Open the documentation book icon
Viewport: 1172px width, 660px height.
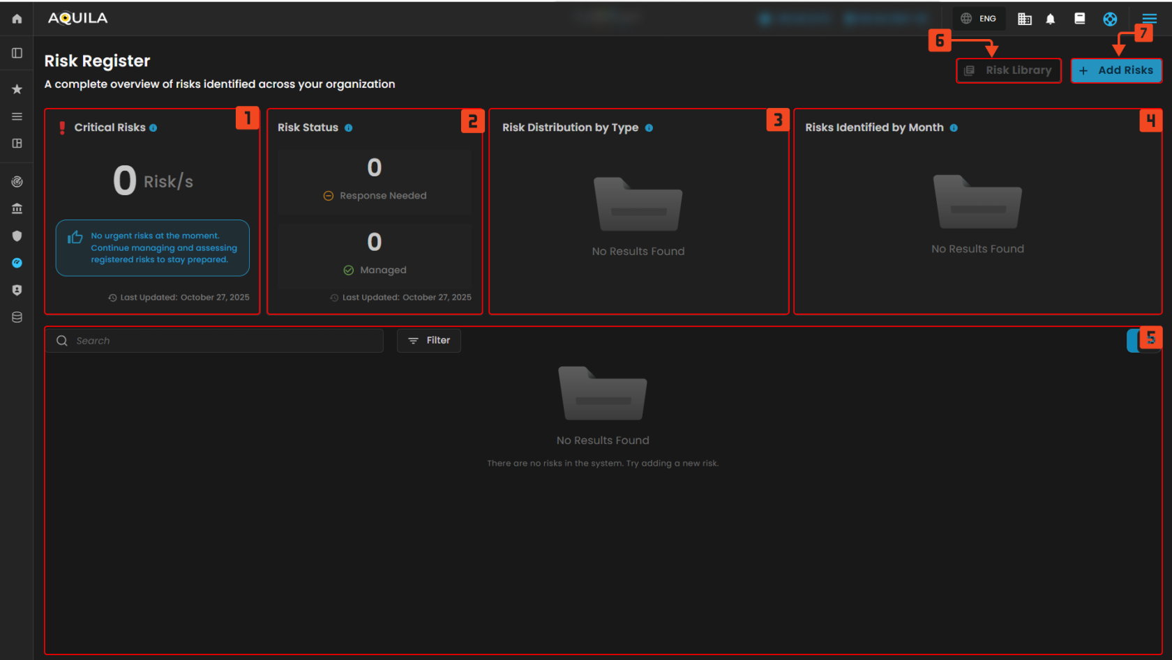(x=1079, y=19)
